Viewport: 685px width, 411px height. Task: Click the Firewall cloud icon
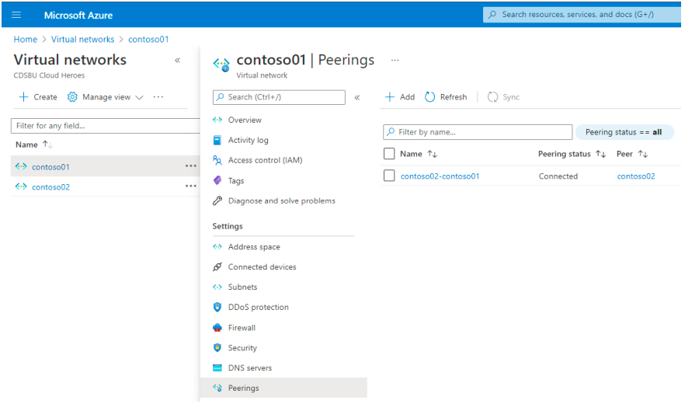(x=217, y=328)
